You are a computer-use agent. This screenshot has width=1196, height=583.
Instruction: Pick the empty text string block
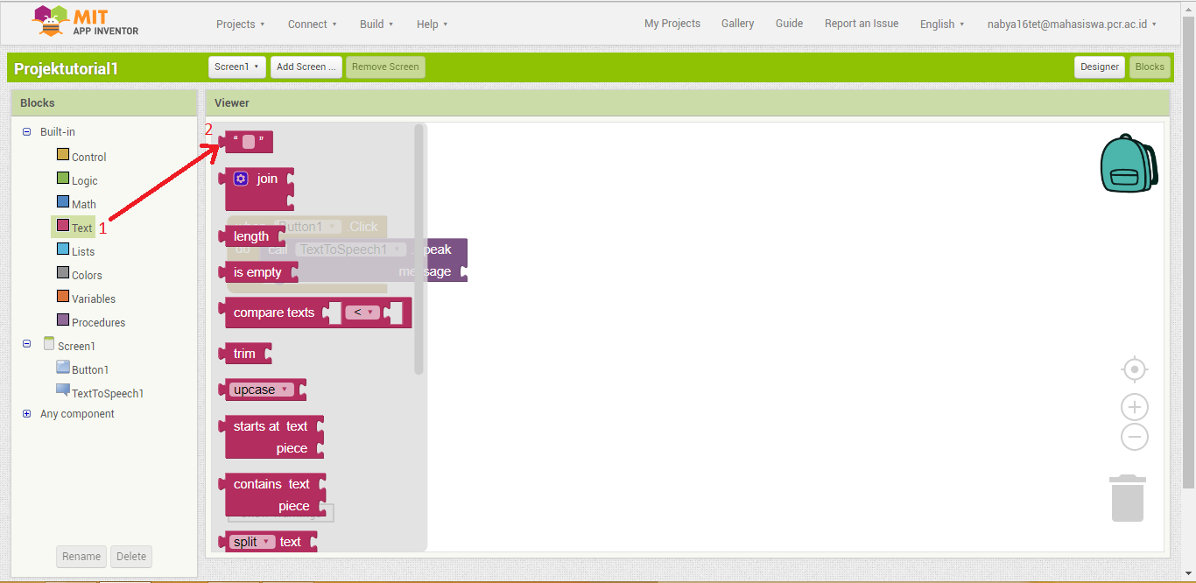247,142
